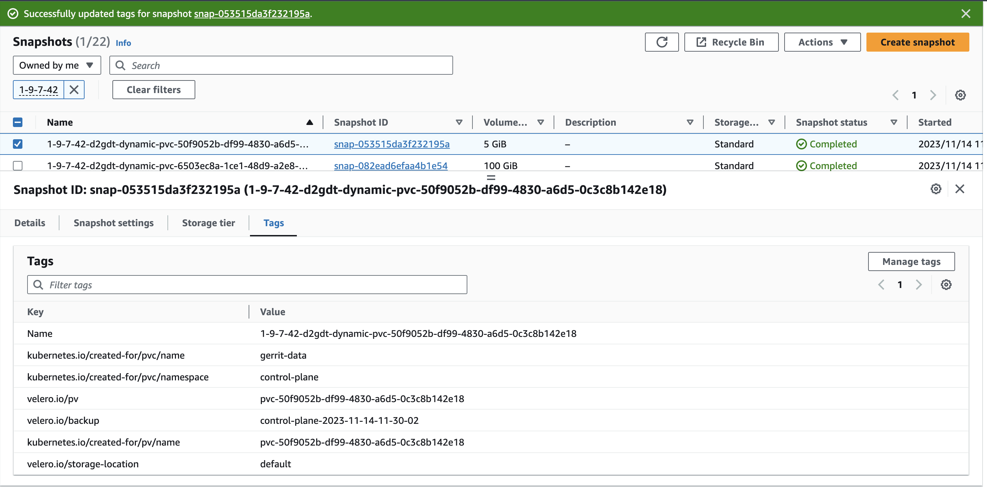Open the Actions dropdown menu
Image resolution: width=987 pixels, height=487 pixels.
tap(822, 42)
